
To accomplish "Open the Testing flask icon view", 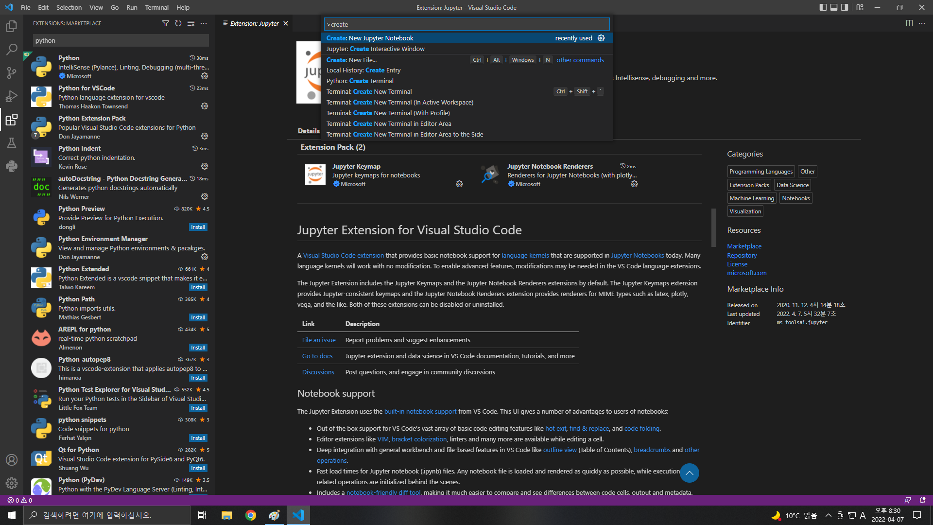I will pyautogui.click(x=11, y=143).
